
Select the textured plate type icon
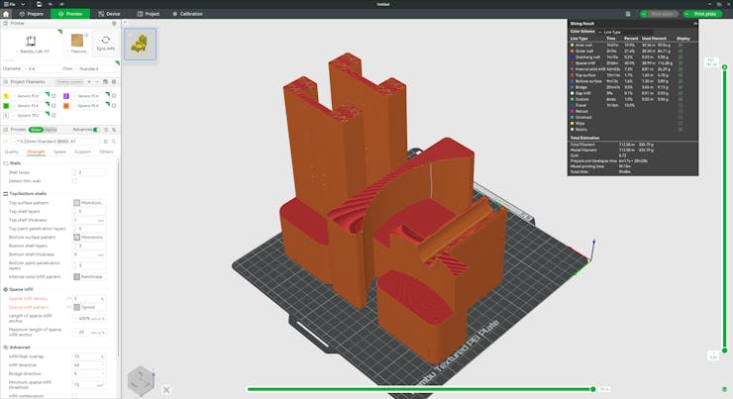(77, 42)
